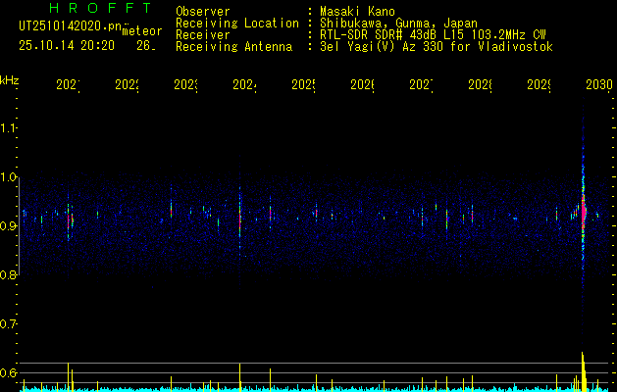The width and height of the screenshot is (617, 392).
Task: Click the 'Receiver' field label
Action: click(x=203, y=35)
